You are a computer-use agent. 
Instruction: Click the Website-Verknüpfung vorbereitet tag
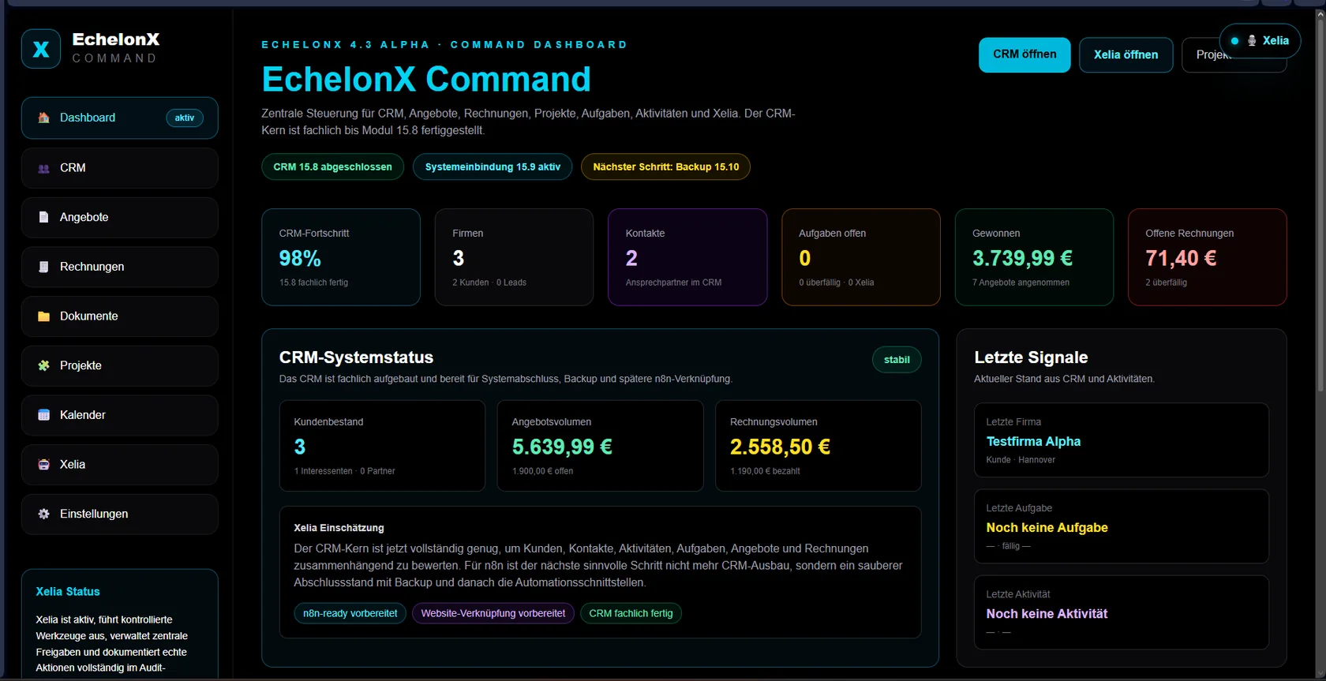(493, 613)
